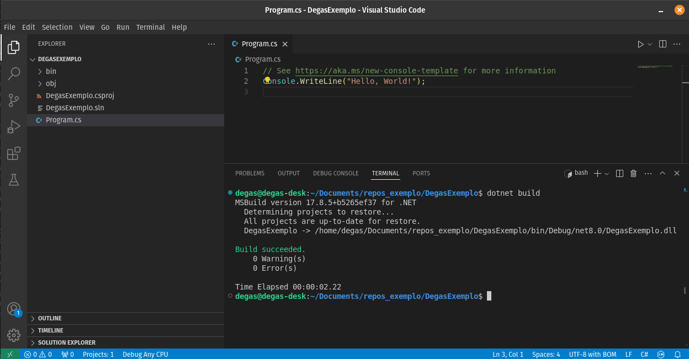Click Ln 3, Col 1 cursor position
This screenshot has height=359, width=689.
(x=508, y=354)
